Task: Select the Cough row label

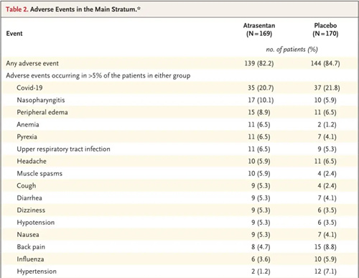Action: click(x=27, y=186)
